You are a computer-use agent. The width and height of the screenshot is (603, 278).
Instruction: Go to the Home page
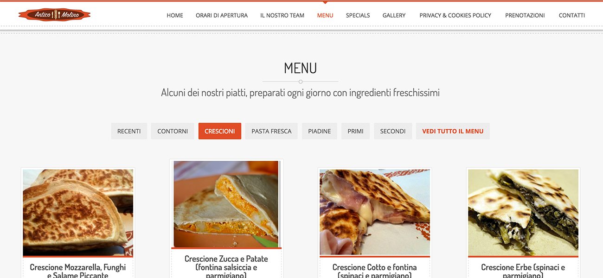coord(175,15)
